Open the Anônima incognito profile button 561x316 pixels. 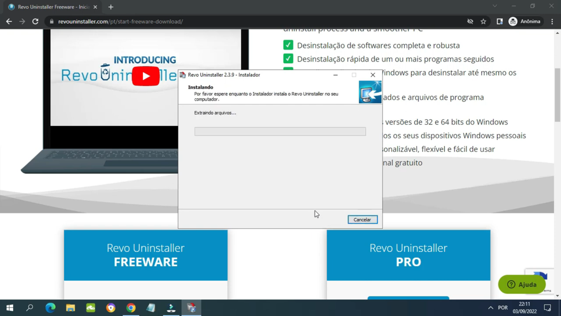[x=525, y=21]
